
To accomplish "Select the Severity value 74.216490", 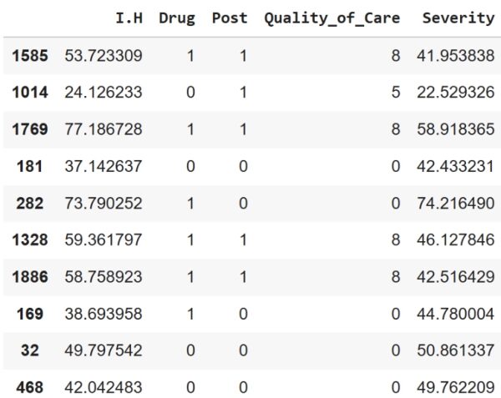I will click(x=454, y=203).
